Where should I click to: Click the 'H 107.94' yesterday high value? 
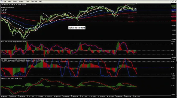coord(4,9)
